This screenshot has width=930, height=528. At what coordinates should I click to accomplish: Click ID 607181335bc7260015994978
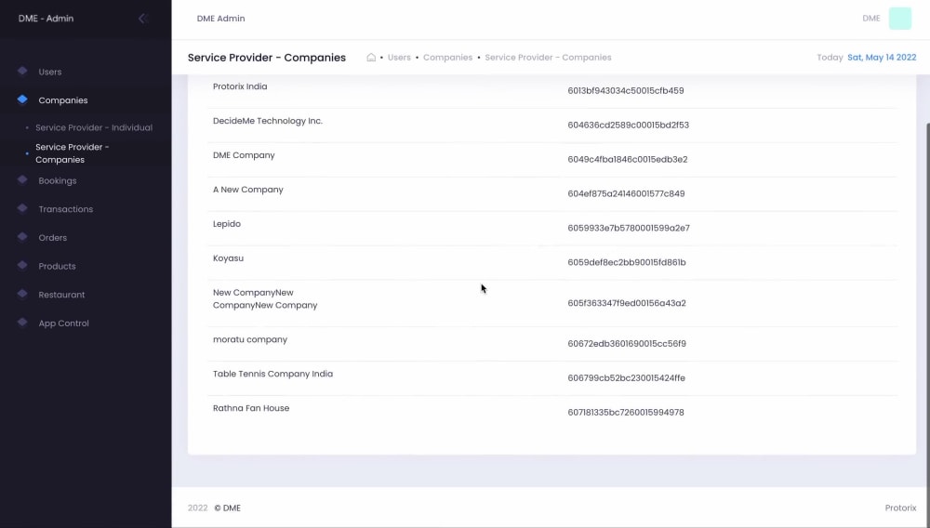tap(626, 413)
